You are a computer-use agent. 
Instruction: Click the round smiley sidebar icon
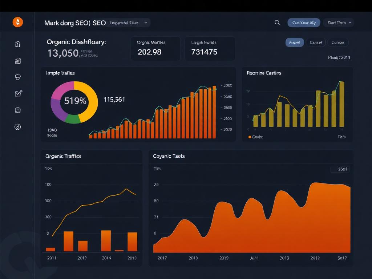(x=18, y=127)
